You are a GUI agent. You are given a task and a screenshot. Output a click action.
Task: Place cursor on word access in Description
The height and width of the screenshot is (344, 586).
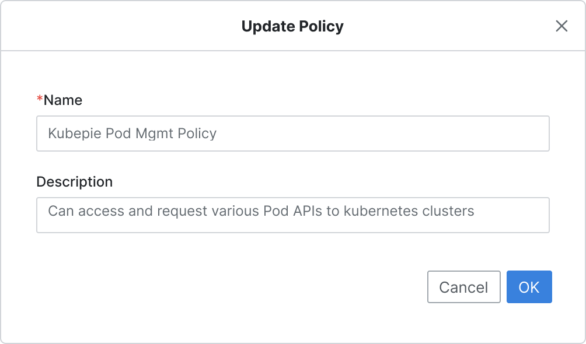point(101,212)
